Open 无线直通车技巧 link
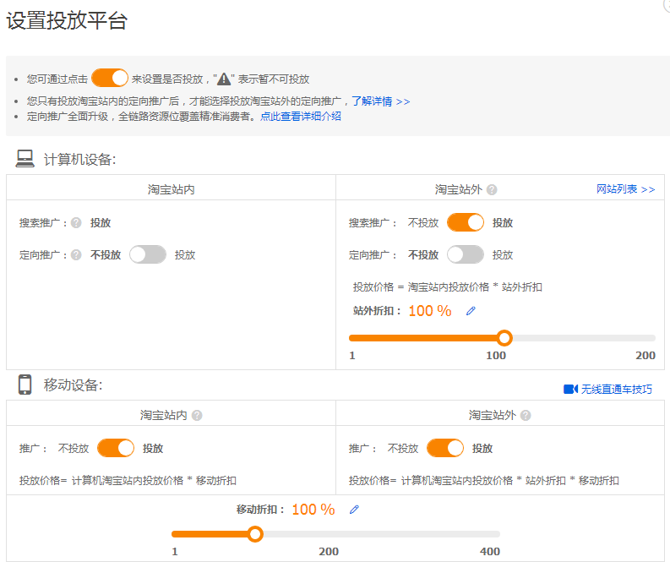Viewport: 670px width, 562px height. 616,389
